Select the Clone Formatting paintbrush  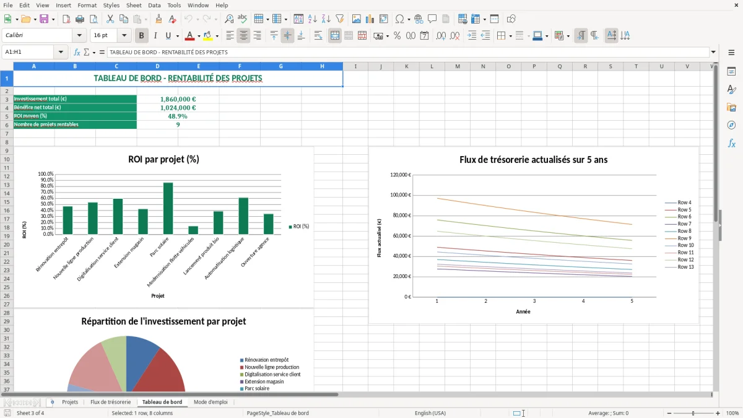[159, 19]
